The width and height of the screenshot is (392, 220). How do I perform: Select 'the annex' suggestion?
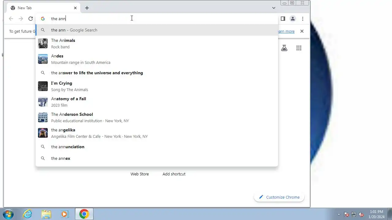pos(157,158)
